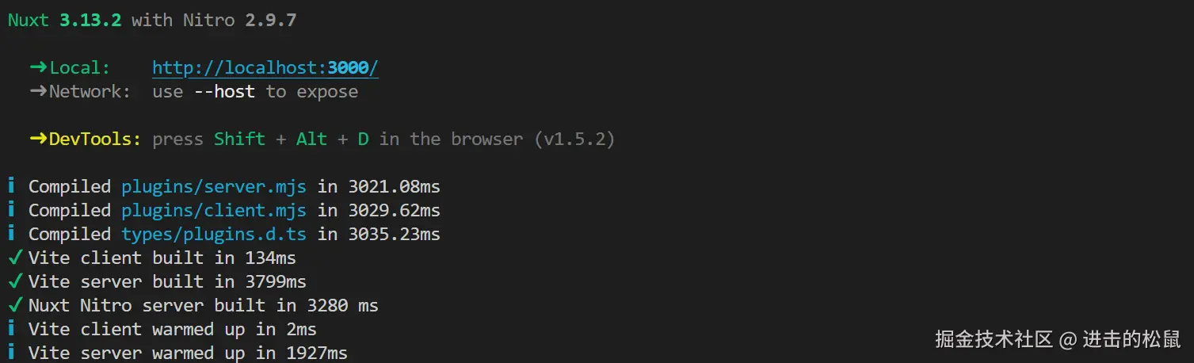Open the types/plugins.d.ts file path
The image size is (1194, 363).
(x=213, y=235)
